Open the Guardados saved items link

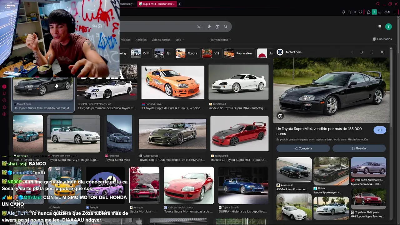(x=382, y=39)
